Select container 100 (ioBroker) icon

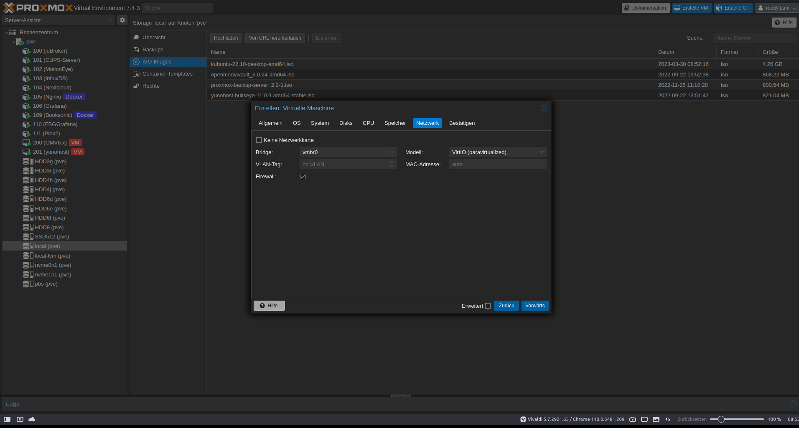pos(27,51)
